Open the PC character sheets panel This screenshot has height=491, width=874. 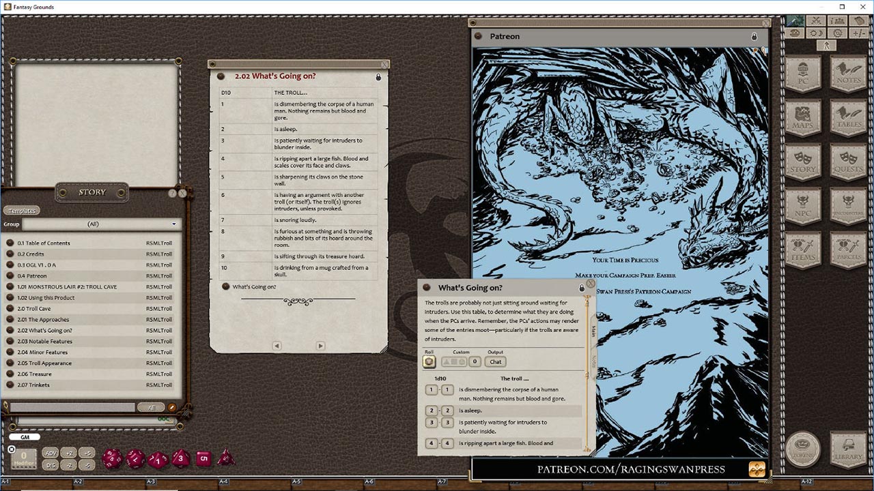(x=803, y=75)
